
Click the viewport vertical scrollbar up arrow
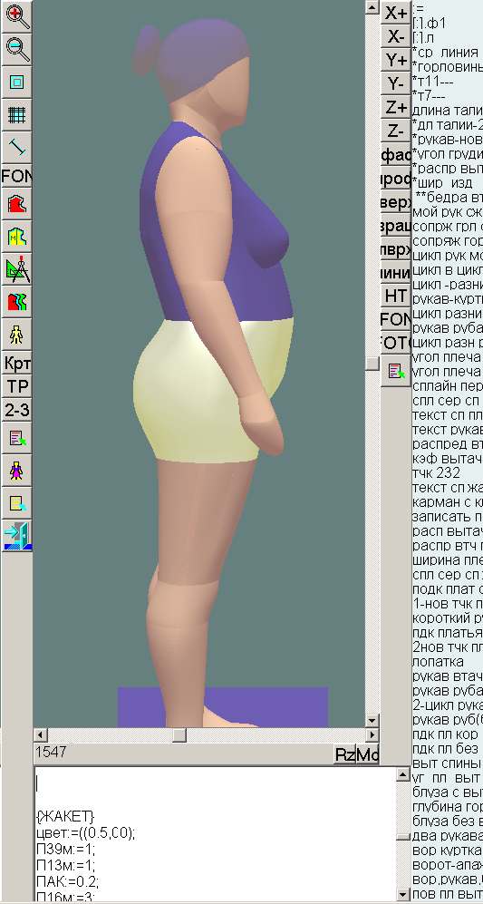click(372, 7)
